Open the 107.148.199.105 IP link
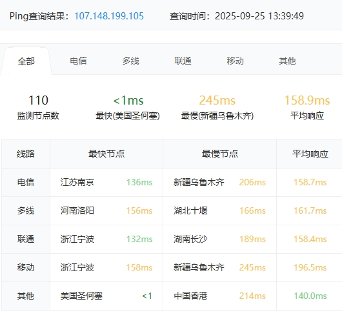Screen dimensions: 342x317 click(109, 16)
